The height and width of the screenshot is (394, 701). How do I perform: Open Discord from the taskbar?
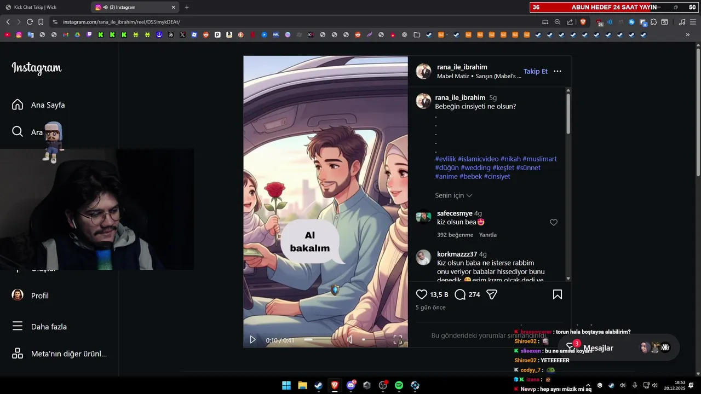[x=351, y=385]
